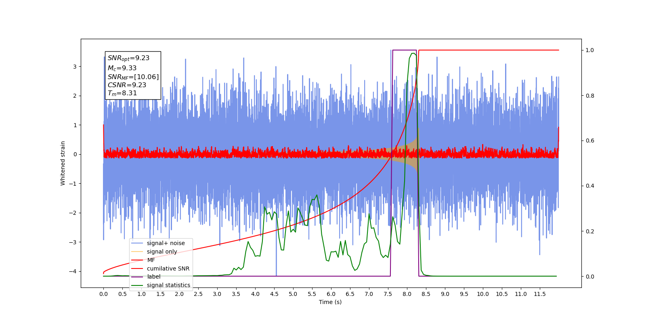Click the 11.5 tick on the time axis
Screen dimensions: 646x323
tap(540, 294)
